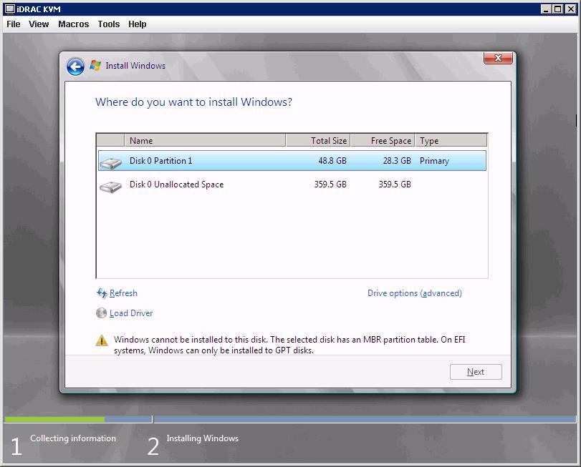This screenshot has height=467, width=581.
Task: Click the Refresh link
Action: click(x=123, y=293)
